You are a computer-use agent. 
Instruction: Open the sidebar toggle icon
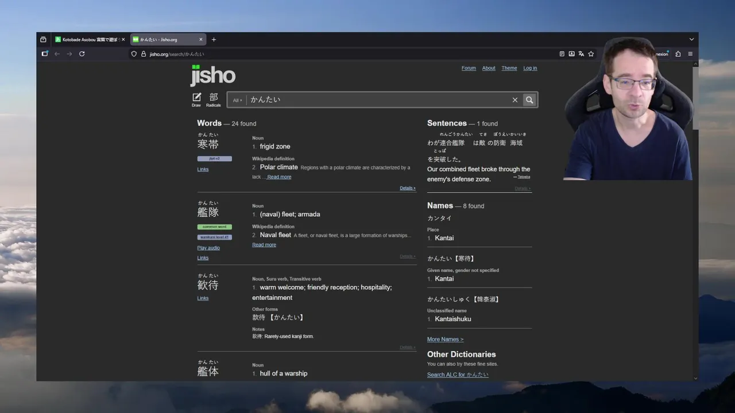pos(45,54)
